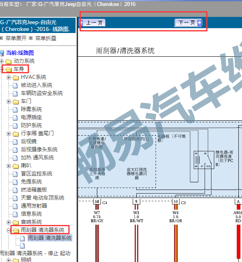Click the 喇叭 folder icon
Viewport: 242px width, 262px height.
pyautogui.click(x=16, y=166)
